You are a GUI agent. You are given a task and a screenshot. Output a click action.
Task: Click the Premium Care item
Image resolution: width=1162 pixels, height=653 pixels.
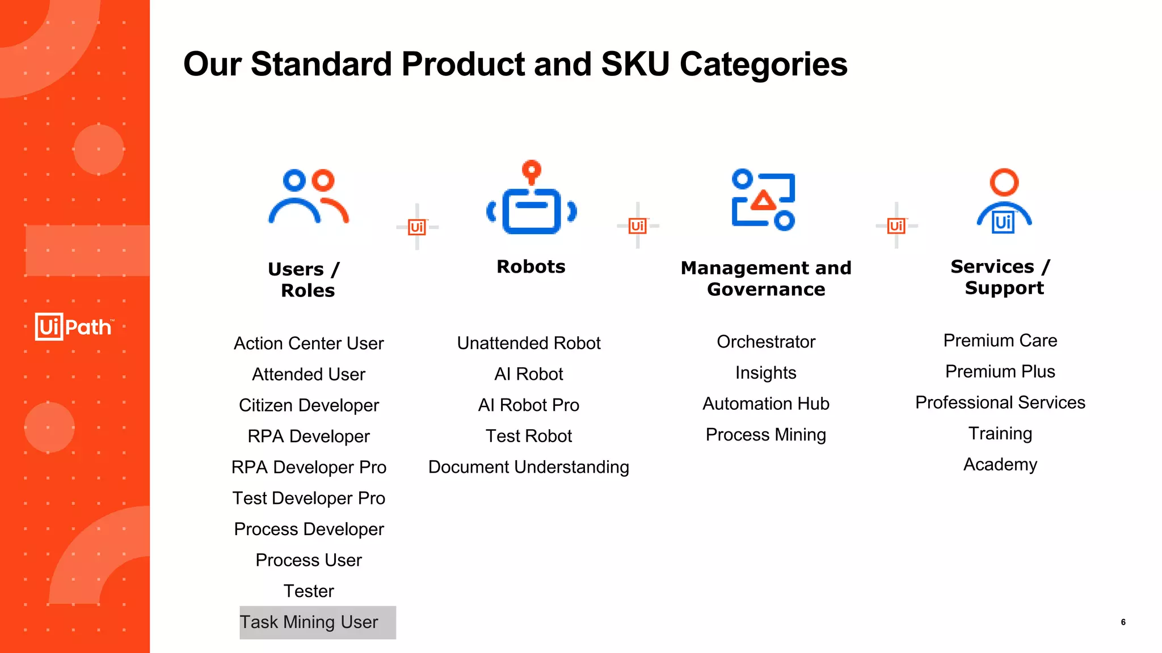coord(1000,341)
